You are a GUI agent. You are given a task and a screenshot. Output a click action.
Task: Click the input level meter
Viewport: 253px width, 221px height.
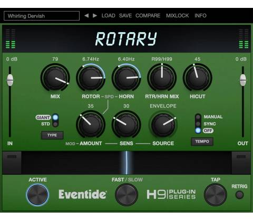pyautogui.click(x=11, y=38)
